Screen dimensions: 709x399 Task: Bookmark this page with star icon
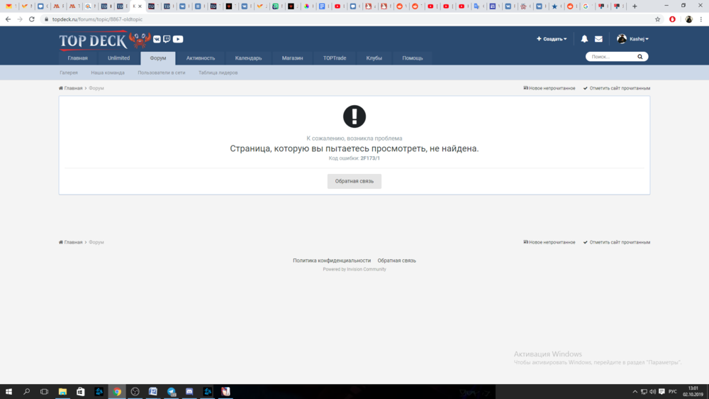pyautogui.click(x=658, y=19)
